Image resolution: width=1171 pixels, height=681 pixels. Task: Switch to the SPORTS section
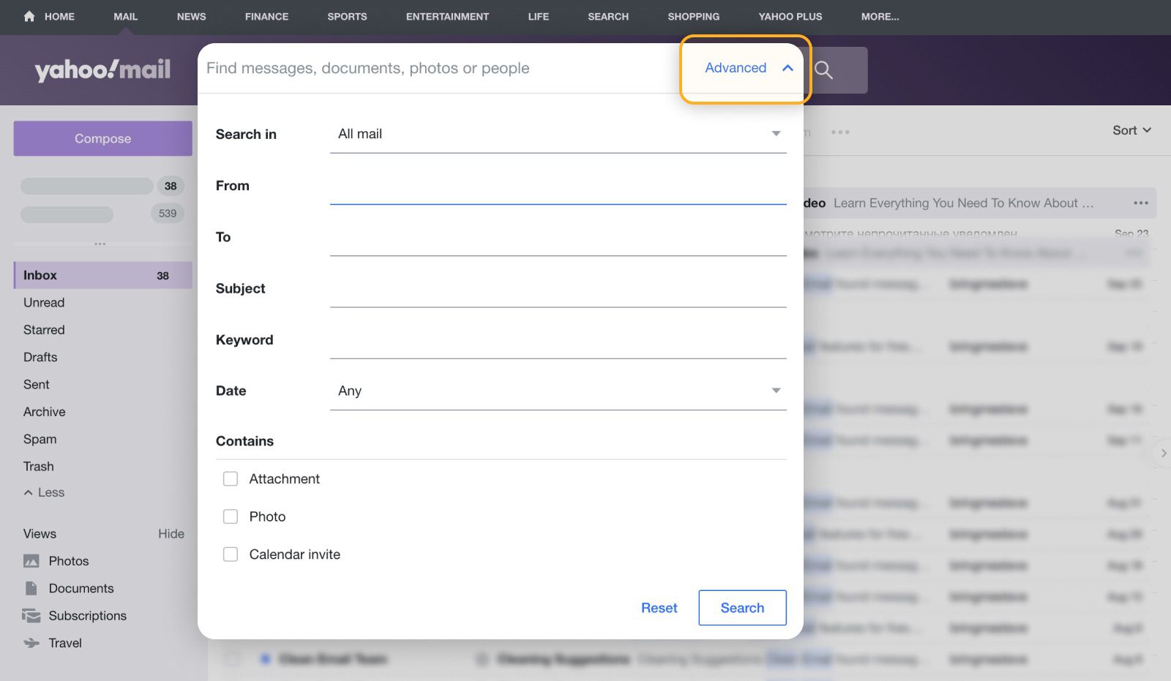tap(347, 16)
